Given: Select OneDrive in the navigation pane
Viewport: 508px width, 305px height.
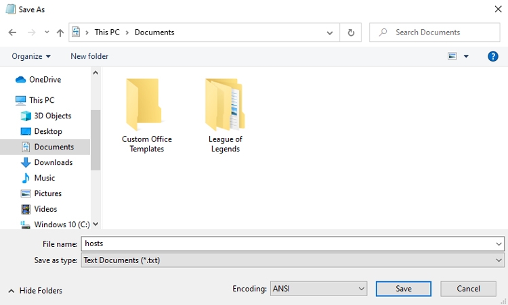Looking at the screenshot, I should [45, 80].
